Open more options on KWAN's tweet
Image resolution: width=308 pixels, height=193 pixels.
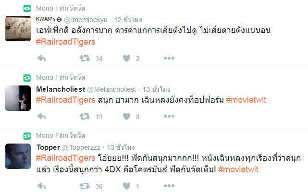[x=169, y=58]
